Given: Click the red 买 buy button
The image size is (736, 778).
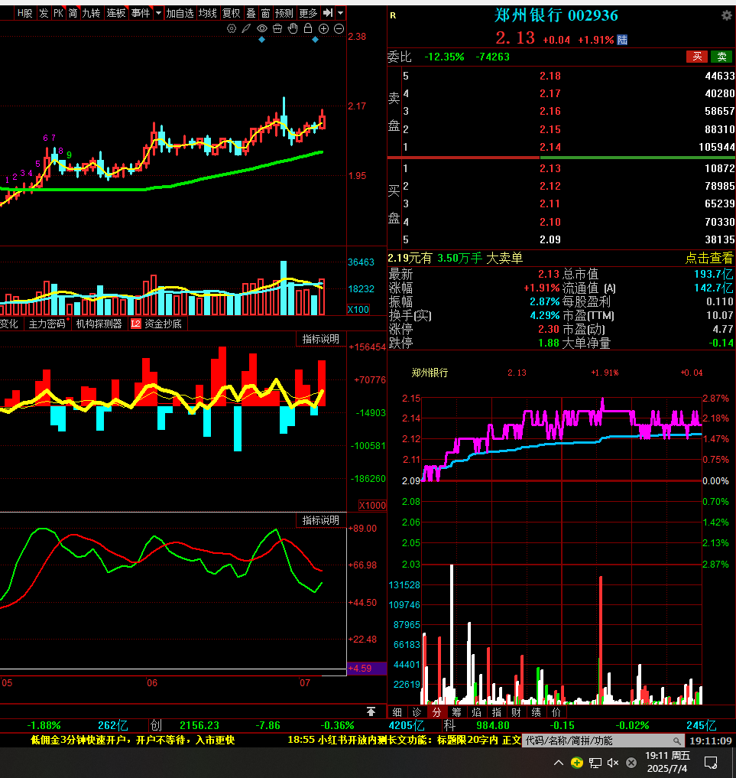Looking at the screenshot, I should pos(697,57).
